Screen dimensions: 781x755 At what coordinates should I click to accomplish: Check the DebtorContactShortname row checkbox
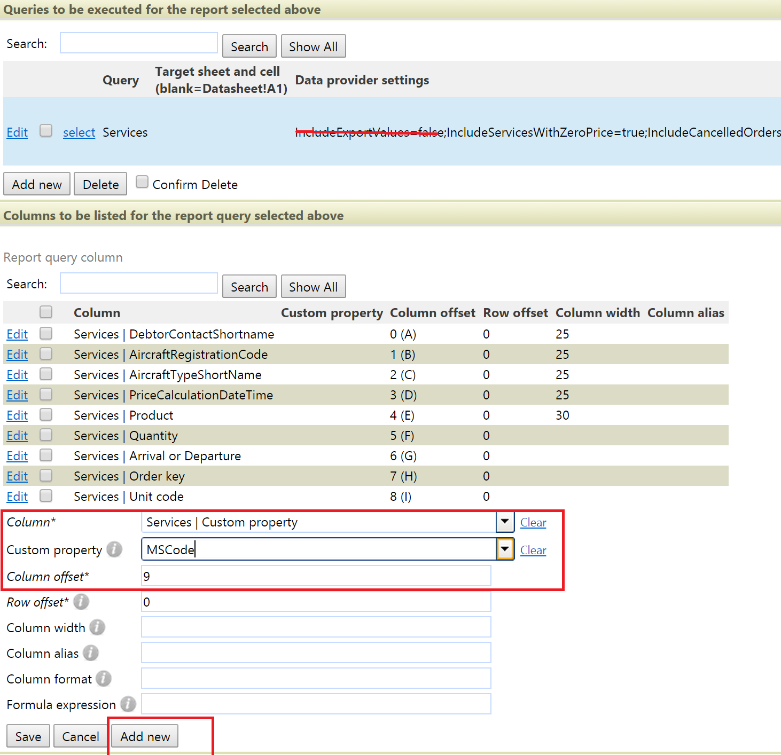tap(46, 333)
